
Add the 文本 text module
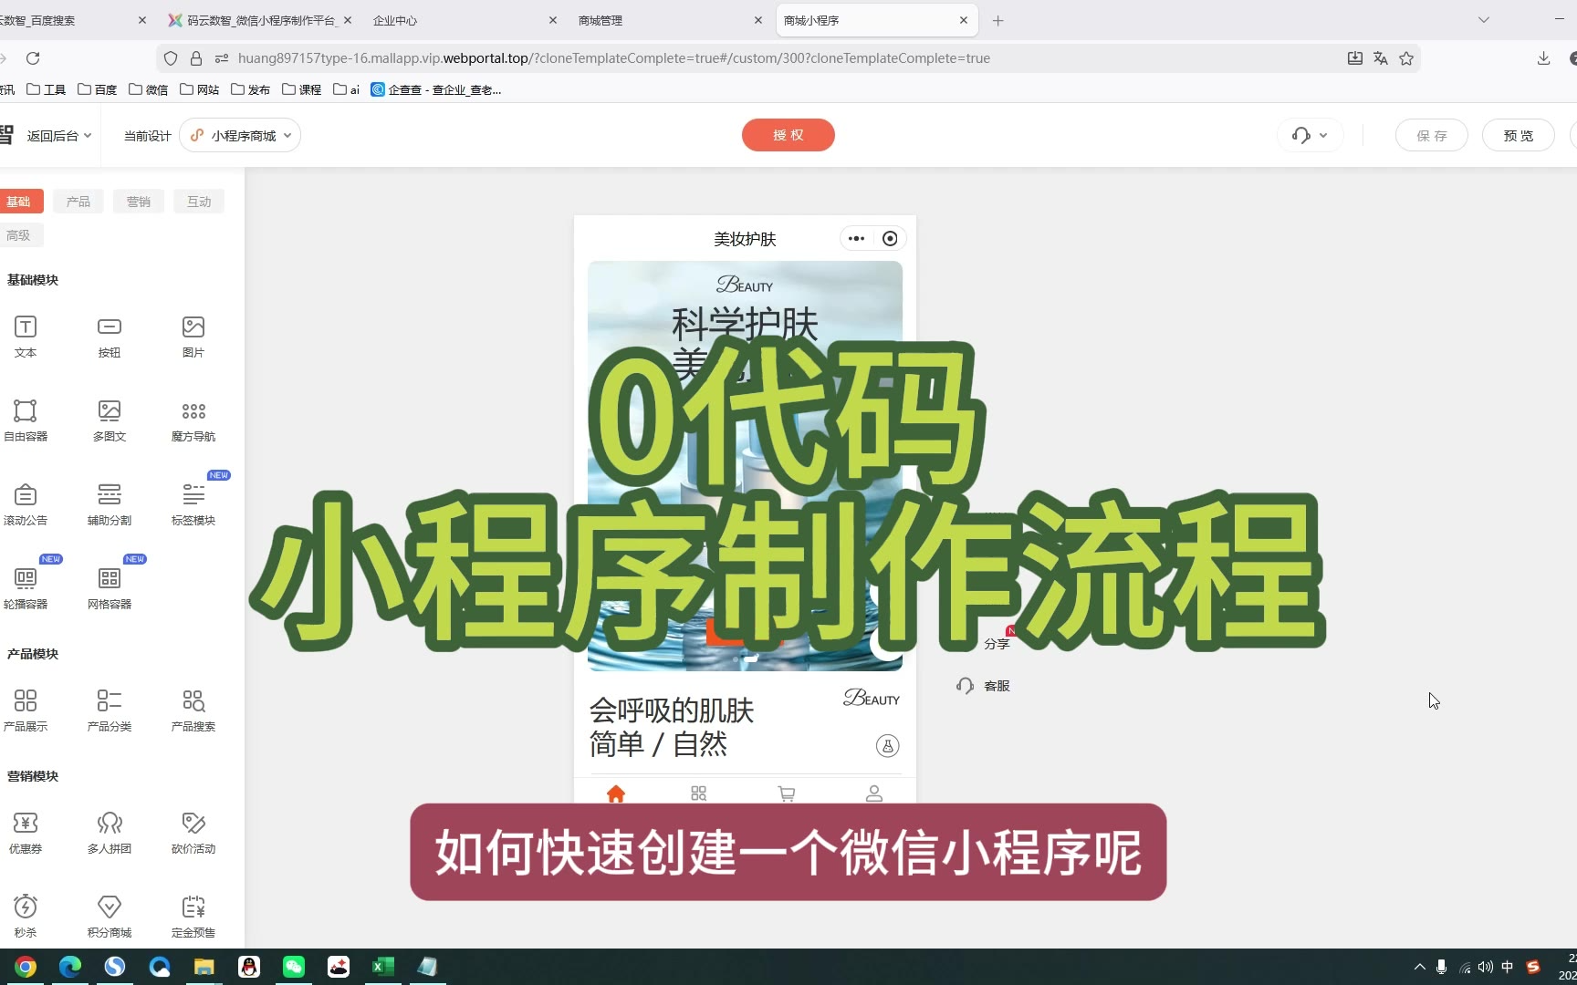click(x=26, y=336)
